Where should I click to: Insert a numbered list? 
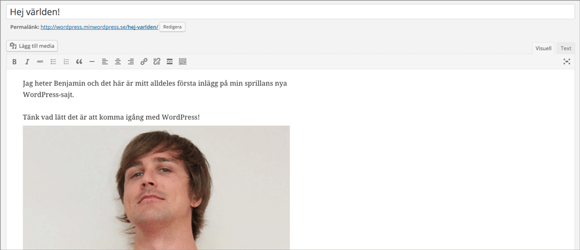66,62
